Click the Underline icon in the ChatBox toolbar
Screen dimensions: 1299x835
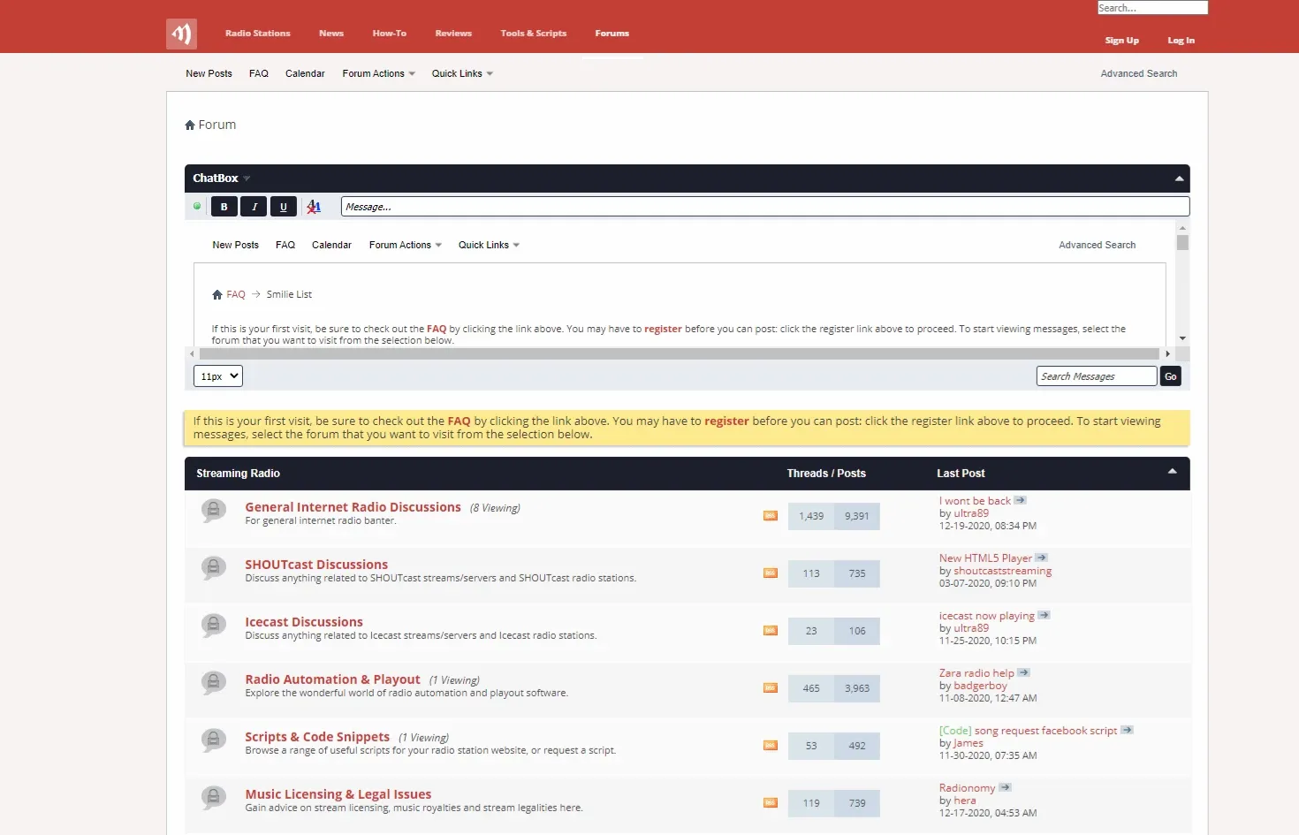click(x=283, y=206)
